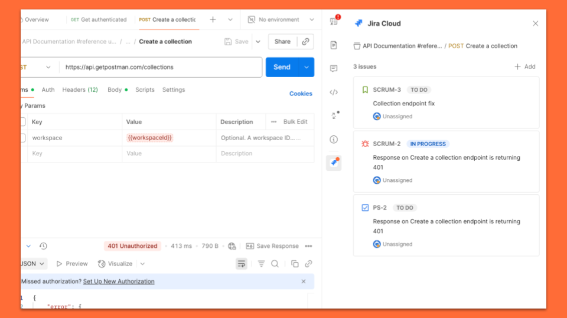567x318 pixels.
Task: Expand the Send button dropdown arrow
Action: tap(307, 67)
